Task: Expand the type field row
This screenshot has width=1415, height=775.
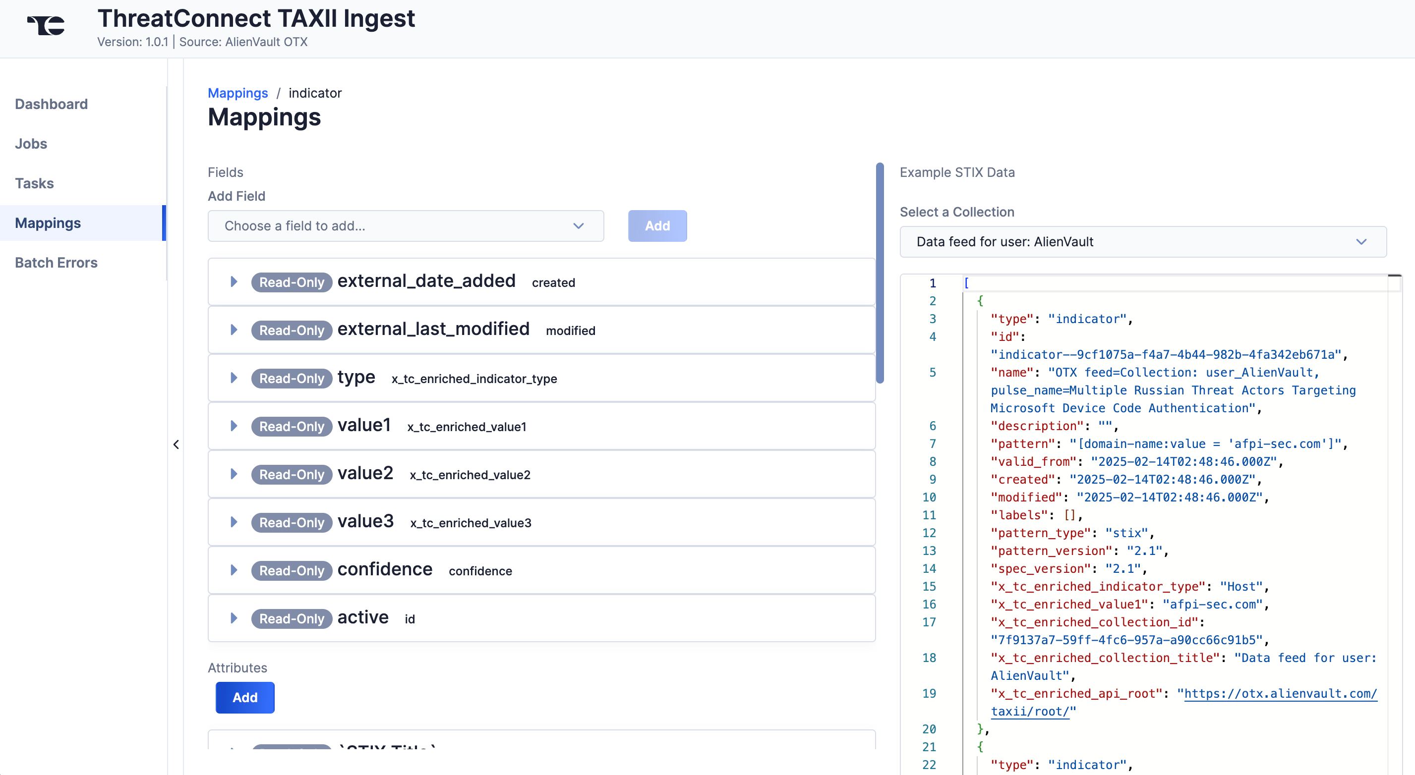Action: (234, 378)
